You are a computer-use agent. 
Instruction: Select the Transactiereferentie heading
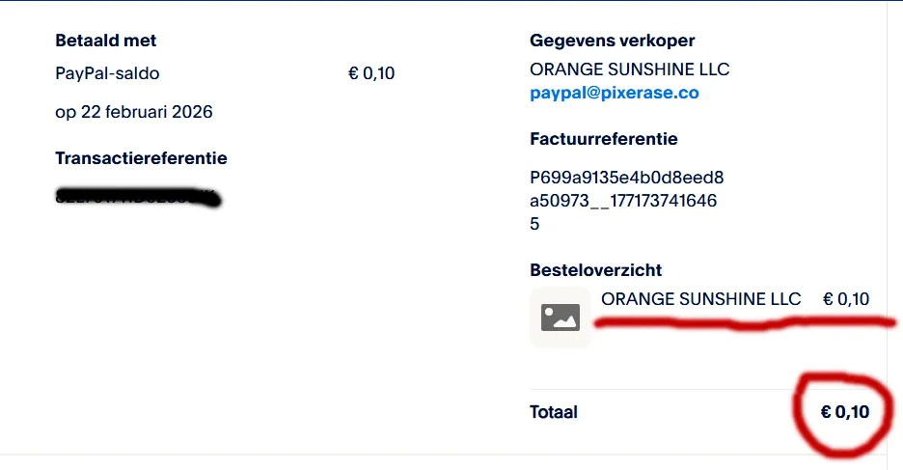142,158
